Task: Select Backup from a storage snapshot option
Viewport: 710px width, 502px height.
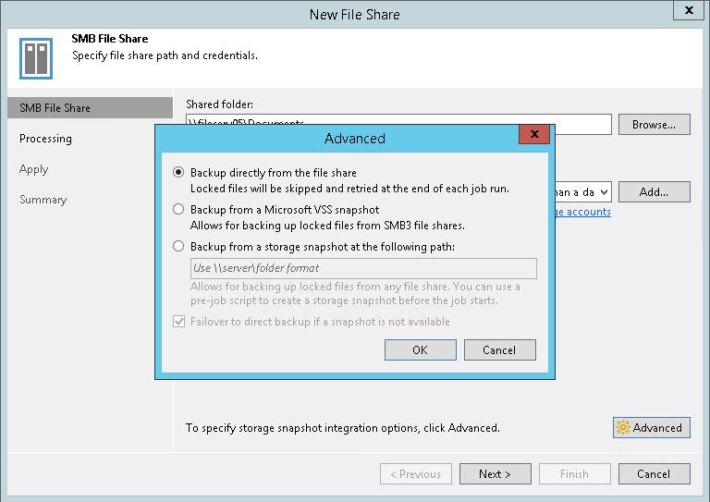Action: coord(178,246)
